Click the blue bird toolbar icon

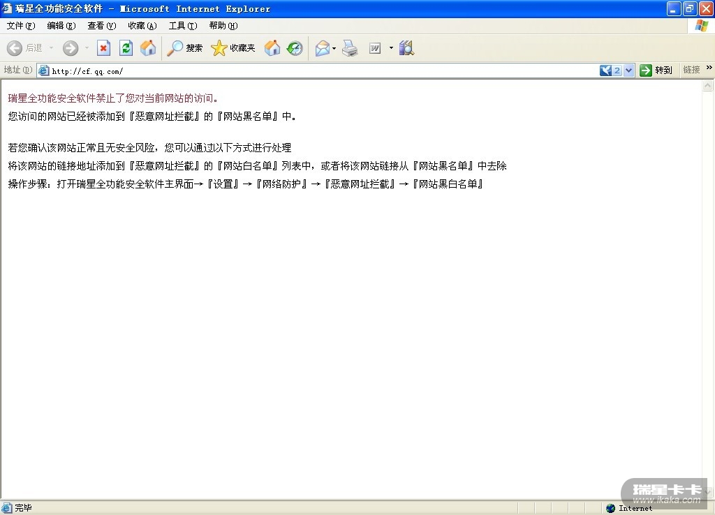(605, 70)
